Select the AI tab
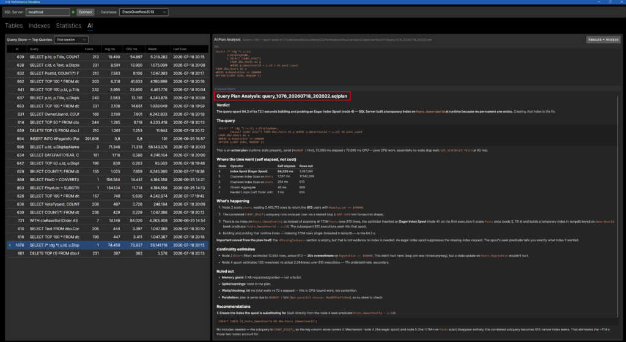The width and height of the screenshot is (626, 342). coord(90,26)
